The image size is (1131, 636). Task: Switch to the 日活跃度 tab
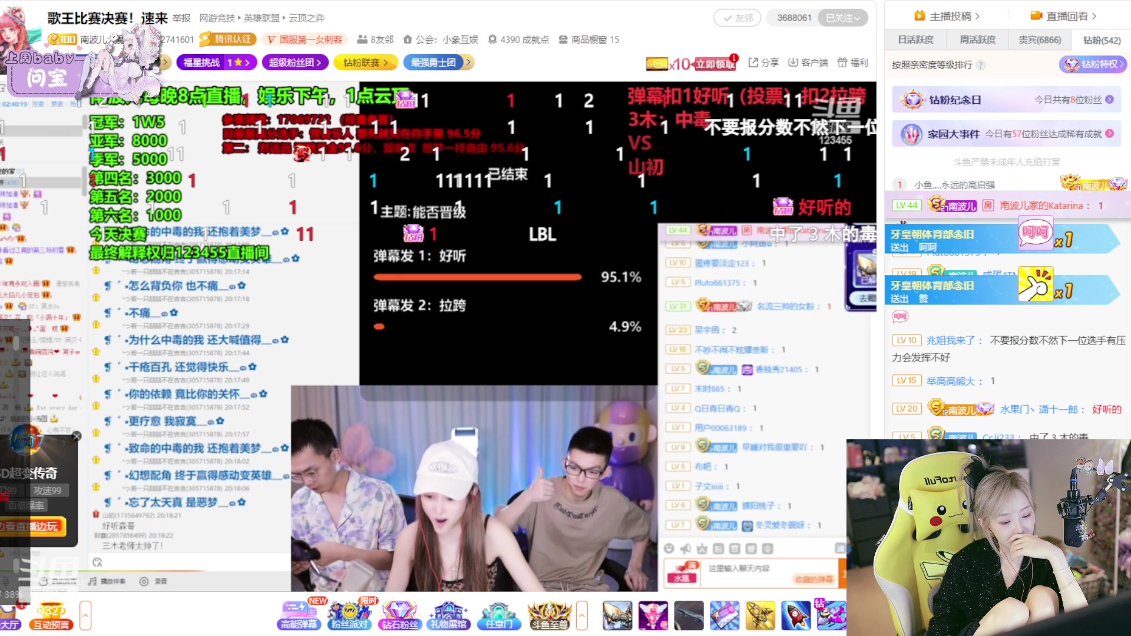pos(915,39)
